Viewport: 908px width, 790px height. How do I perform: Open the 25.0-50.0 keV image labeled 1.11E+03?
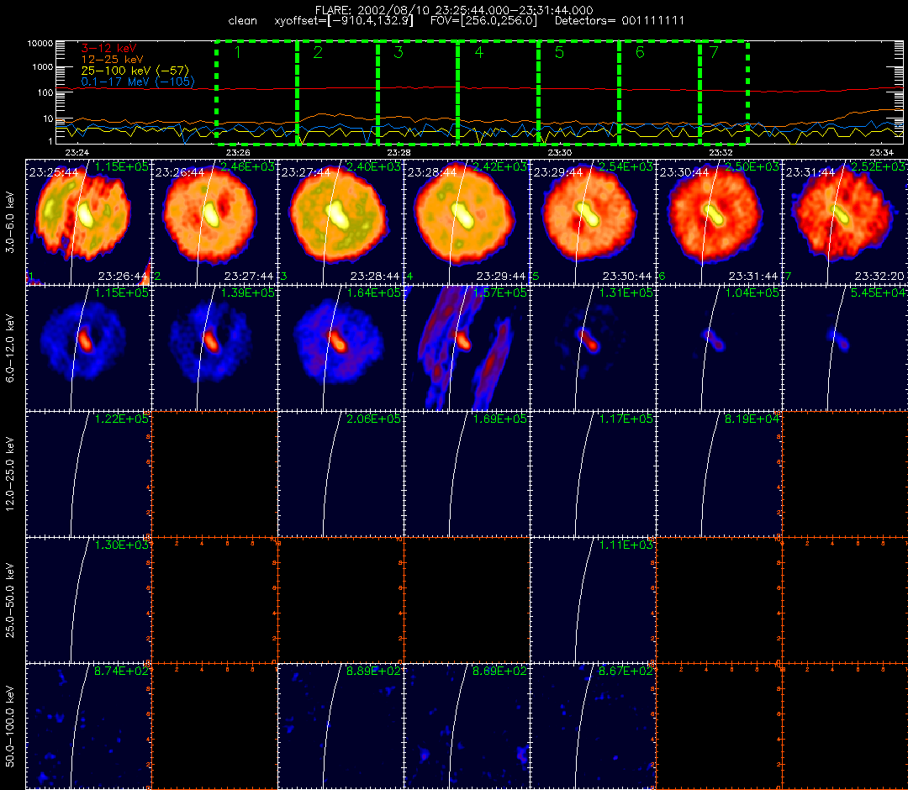pos(593,601)
